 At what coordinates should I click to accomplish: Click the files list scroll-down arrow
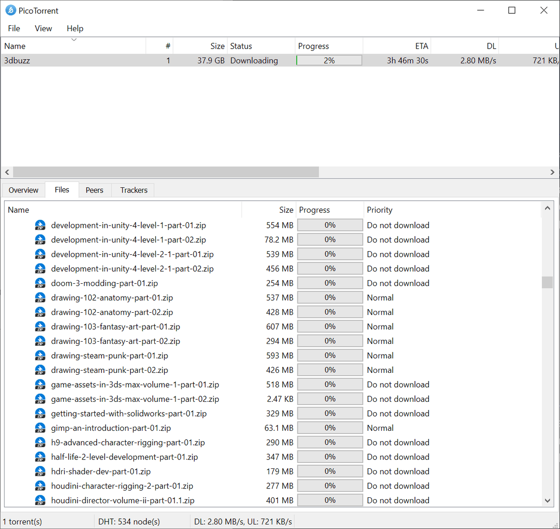[547, 501]
